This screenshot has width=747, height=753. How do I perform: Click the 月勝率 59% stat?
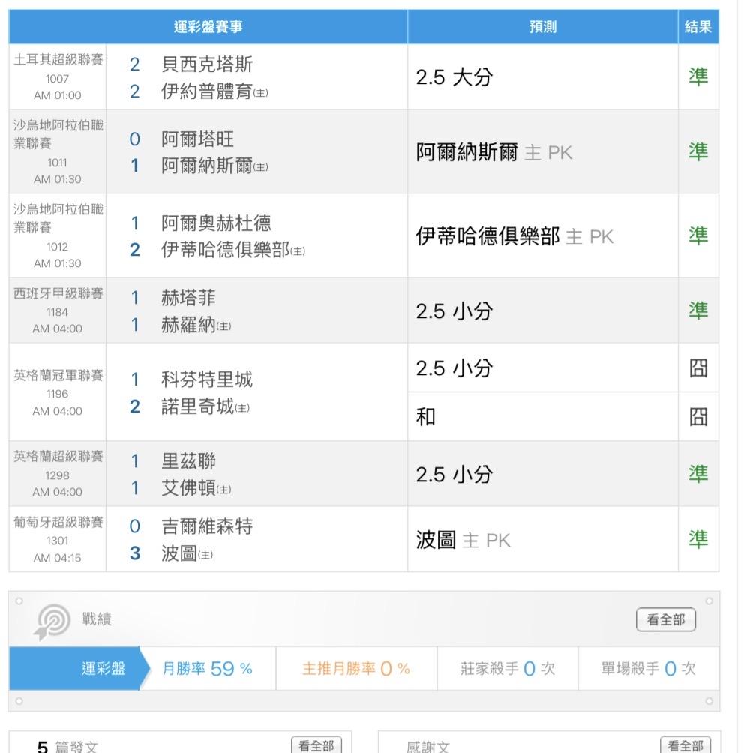(x=208, y=669)
